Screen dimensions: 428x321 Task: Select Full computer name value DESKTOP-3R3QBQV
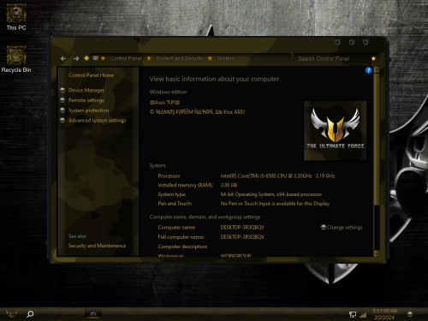[x=242, y=237]
